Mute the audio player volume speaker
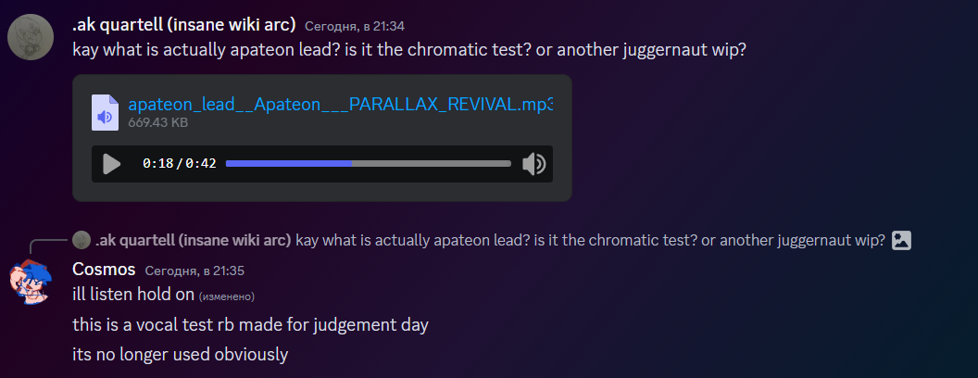Screen dimensions: 978x378 [x=533, y=164]
